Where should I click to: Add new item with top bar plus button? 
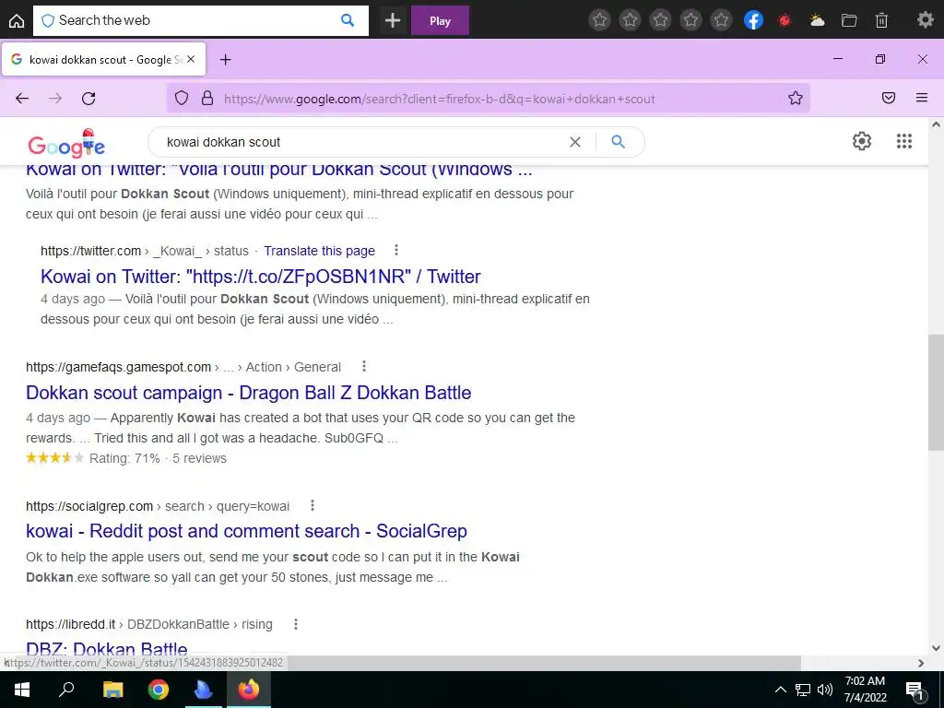pos(393,21)
